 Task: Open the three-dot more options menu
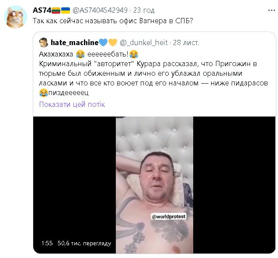tap(271, 11)
